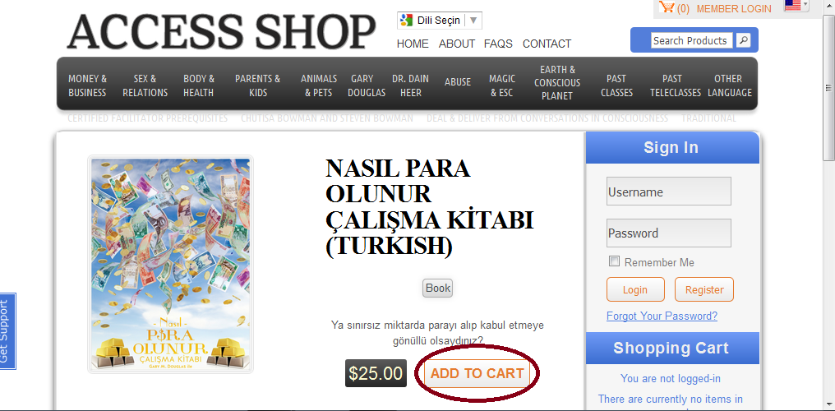Image resolution: width=835 pixels, height=411 pixels.
Task: Click the Register button
Action: tap(704, 289)
